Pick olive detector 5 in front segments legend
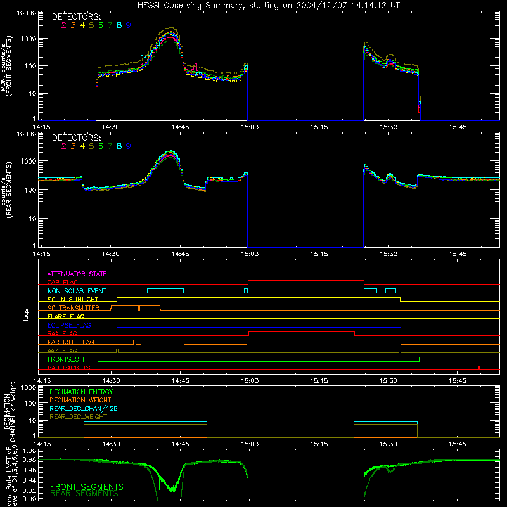This screenshot has height=507, width=507. 91,25
